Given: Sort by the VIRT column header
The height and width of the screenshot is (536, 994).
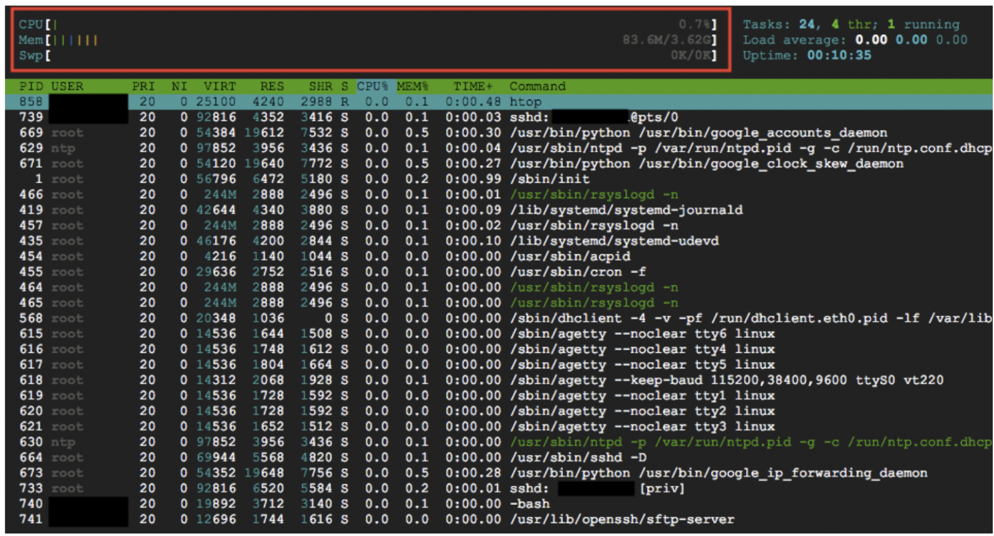Looking at the screenshot, I should (219, 86).
